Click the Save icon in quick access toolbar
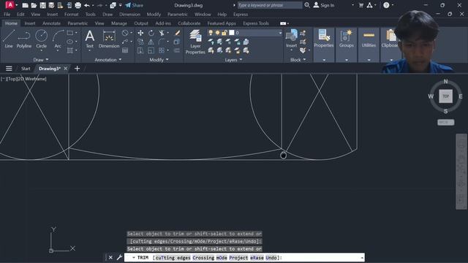Viewport: 468px width, 263px height. pyautogui.click(x=42, y=5)
